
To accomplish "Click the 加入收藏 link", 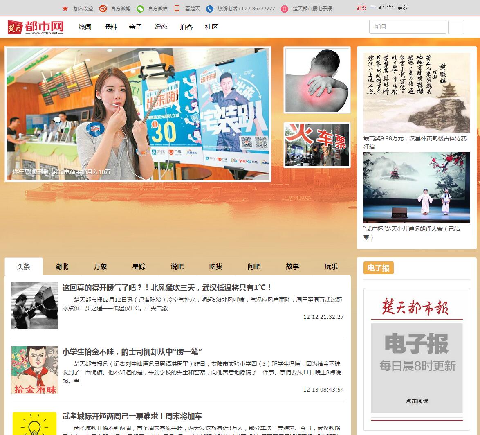I will 83,9.
